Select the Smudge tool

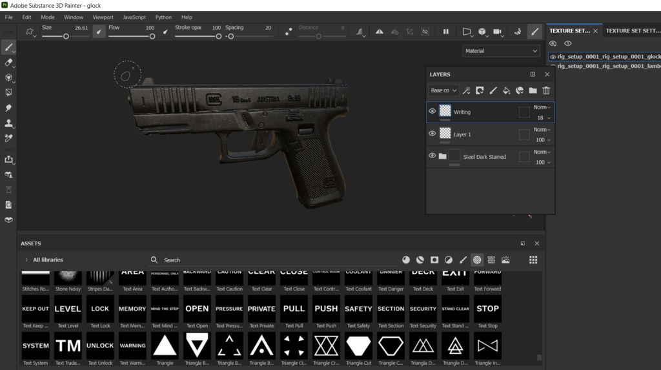8,108
